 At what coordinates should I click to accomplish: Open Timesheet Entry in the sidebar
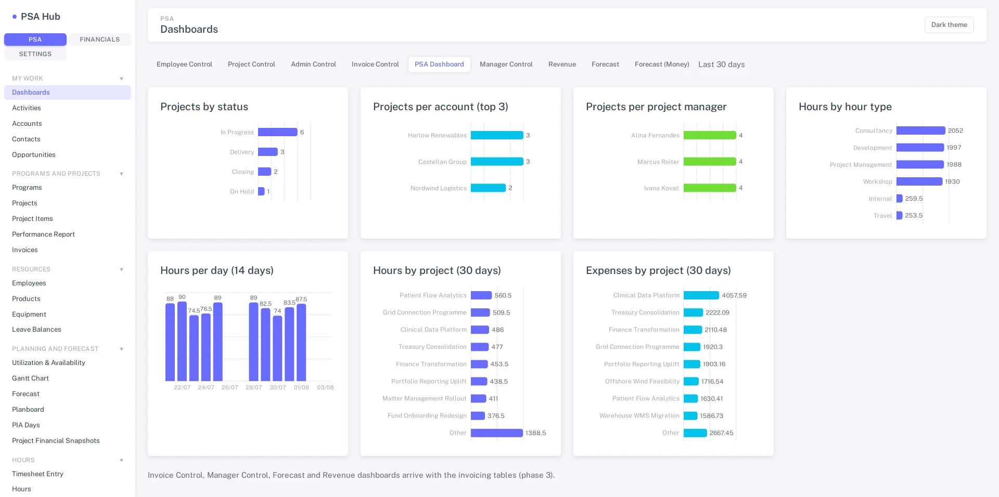pos(68,474)
